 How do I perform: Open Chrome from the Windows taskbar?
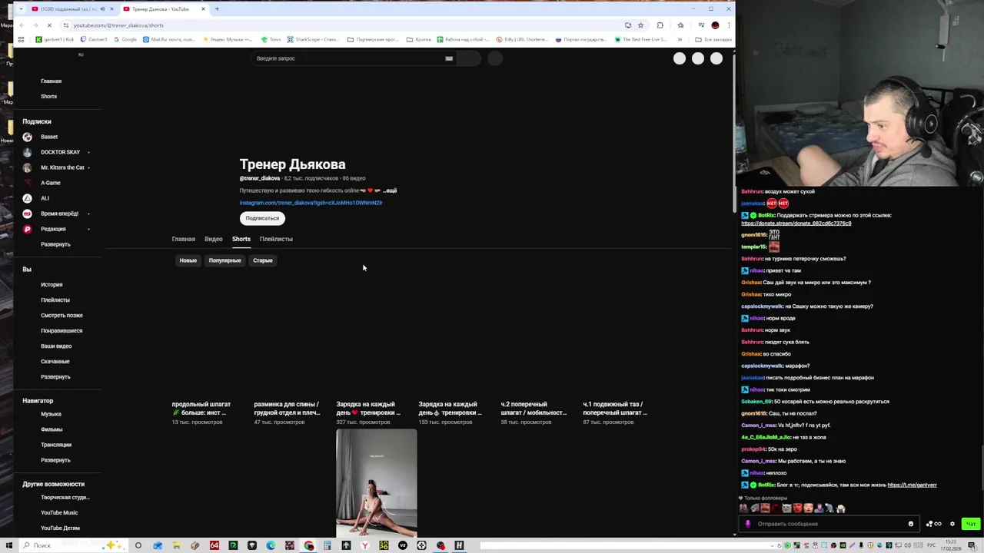(x=308, y=545)
